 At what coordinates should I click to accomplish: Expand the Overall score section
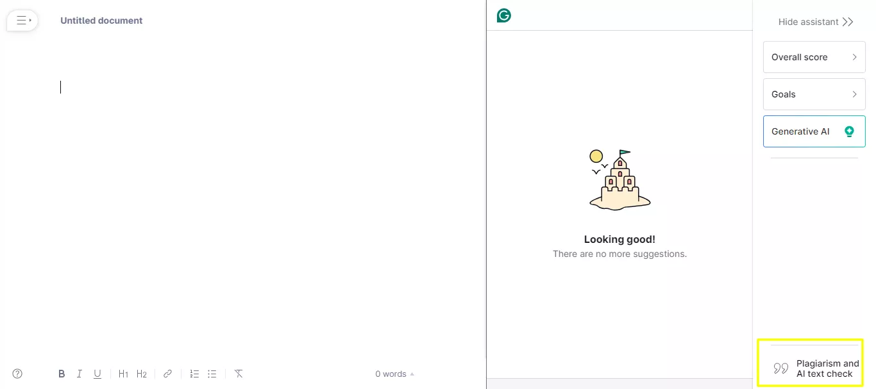coord(814,57)
